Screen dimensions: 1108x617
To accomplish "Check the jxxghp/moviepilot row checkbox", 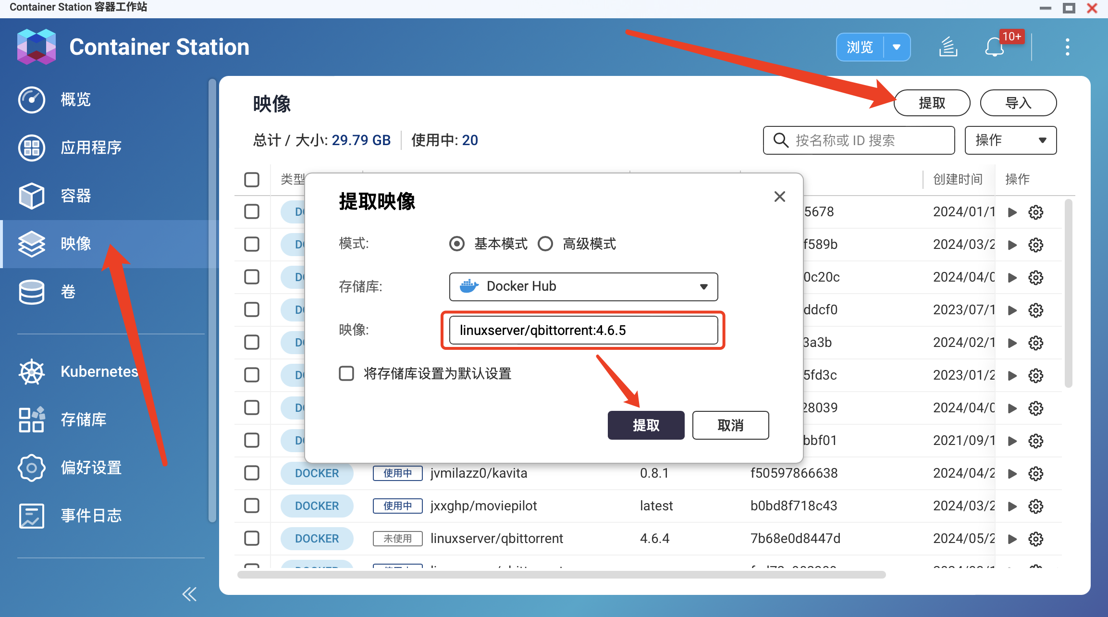I will coord(251,506).
